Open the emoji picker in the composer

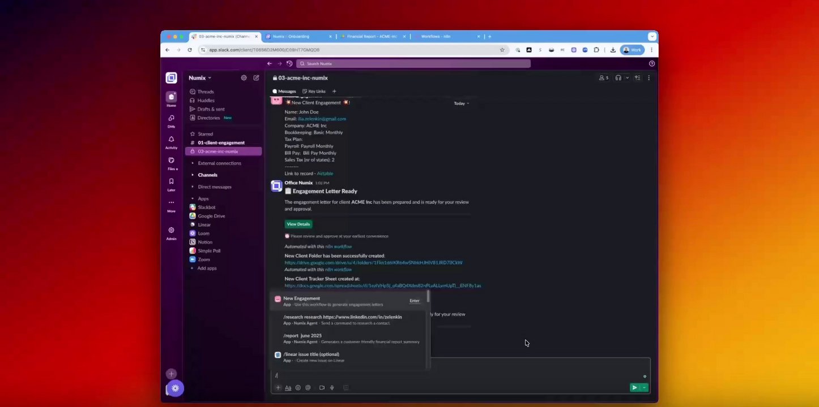point(298,388)
